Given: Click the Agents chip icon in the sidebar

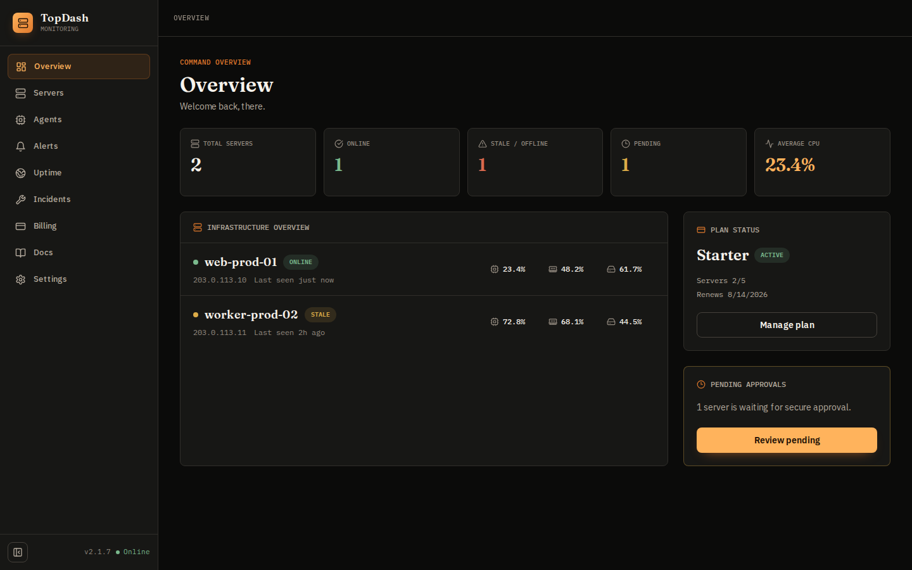Looking at the screenshot, I should pos(20,120).
